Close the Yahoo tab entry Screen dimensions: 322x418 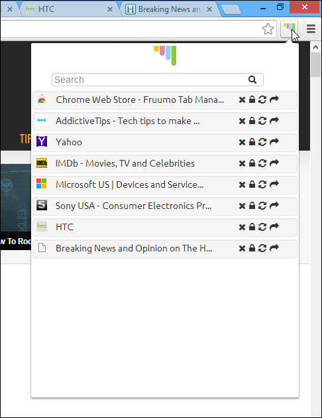click(242, 143)
